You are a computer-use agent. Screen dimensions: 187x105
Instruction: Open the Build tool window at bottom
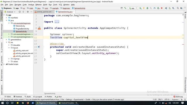point(27,97)
